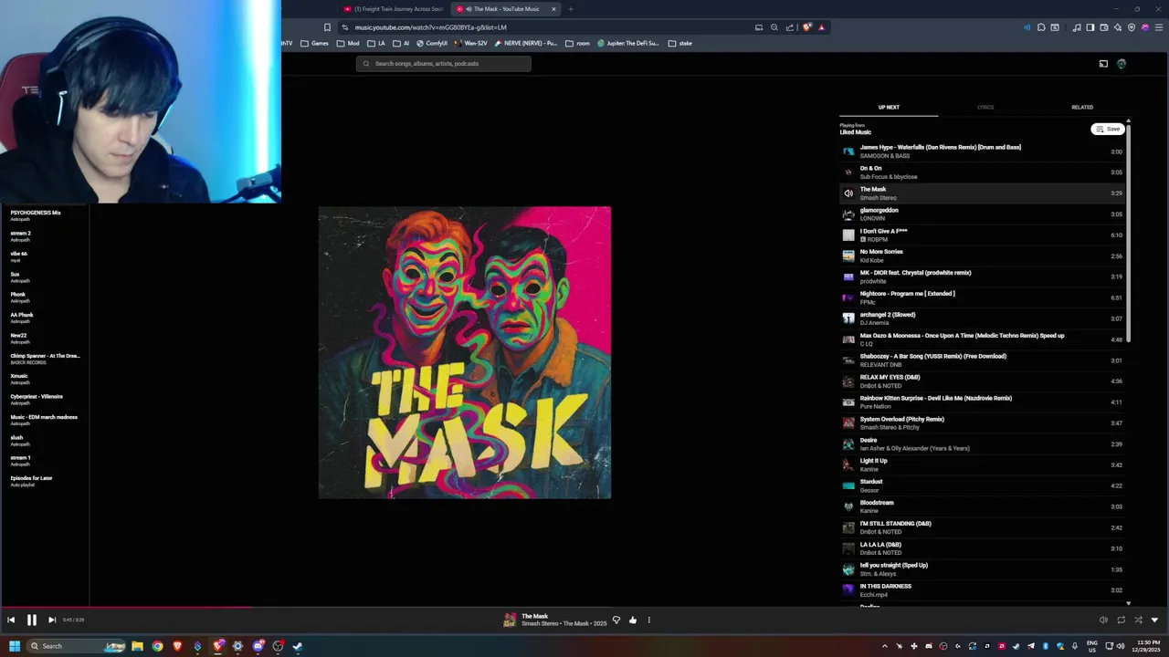This screenshot has width=1169, height=657.
Task: Skip to the previous track
Action: point(11,620)
